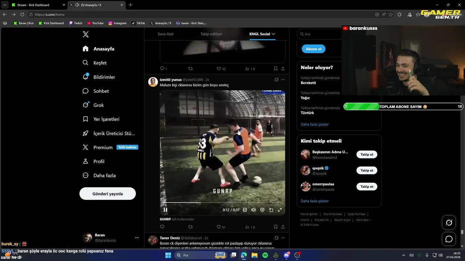This screenshot has width=465, height=261.
Task: Like izmitli yunus post with 61 likes
Action: tap(221, 227)
